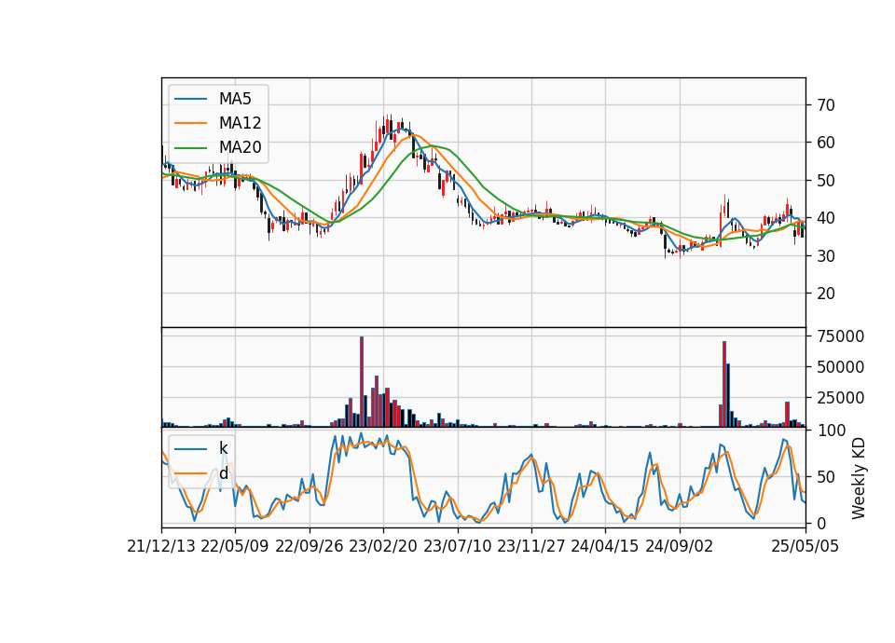Click the volume axis value 75000
This screenshot has height=643, width=895.
tap(840, 336)
